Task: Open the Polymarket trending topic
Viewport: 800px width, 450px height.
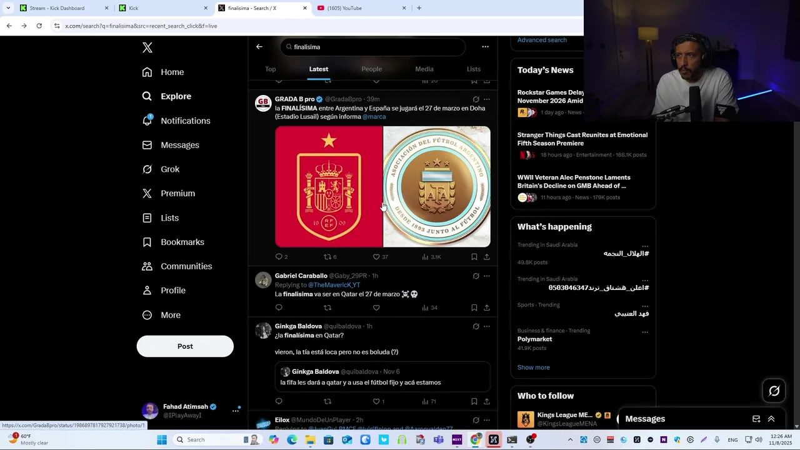Action: [534, 339]
